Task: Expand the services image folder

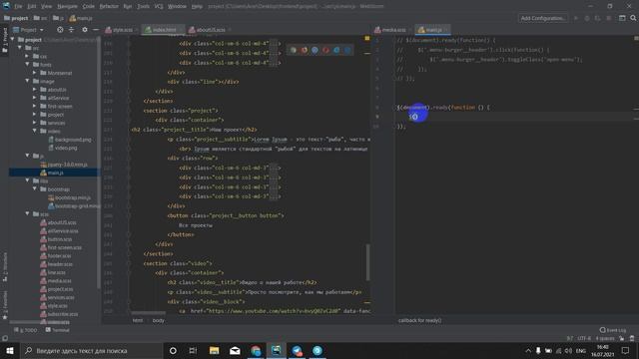Action: (35, 123)
